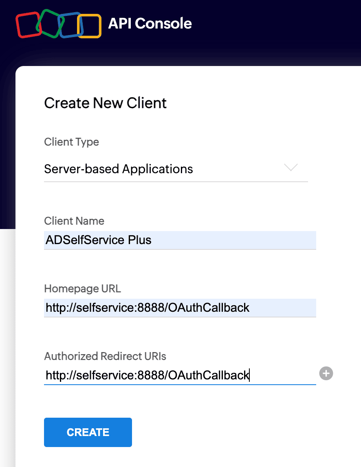This screenshot has width=361, height=467.
Task: Select Server-based Applications dropdown value
Action: pyautogui.click(x=118, y=169)
